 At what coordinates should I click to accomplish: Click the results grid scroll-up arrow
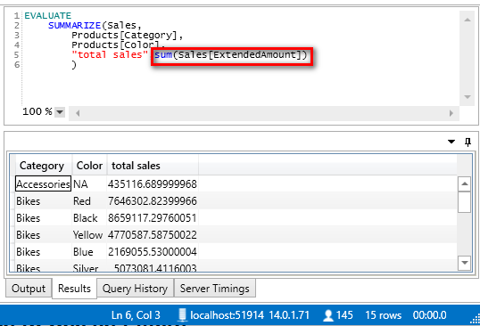pos(465,183)
